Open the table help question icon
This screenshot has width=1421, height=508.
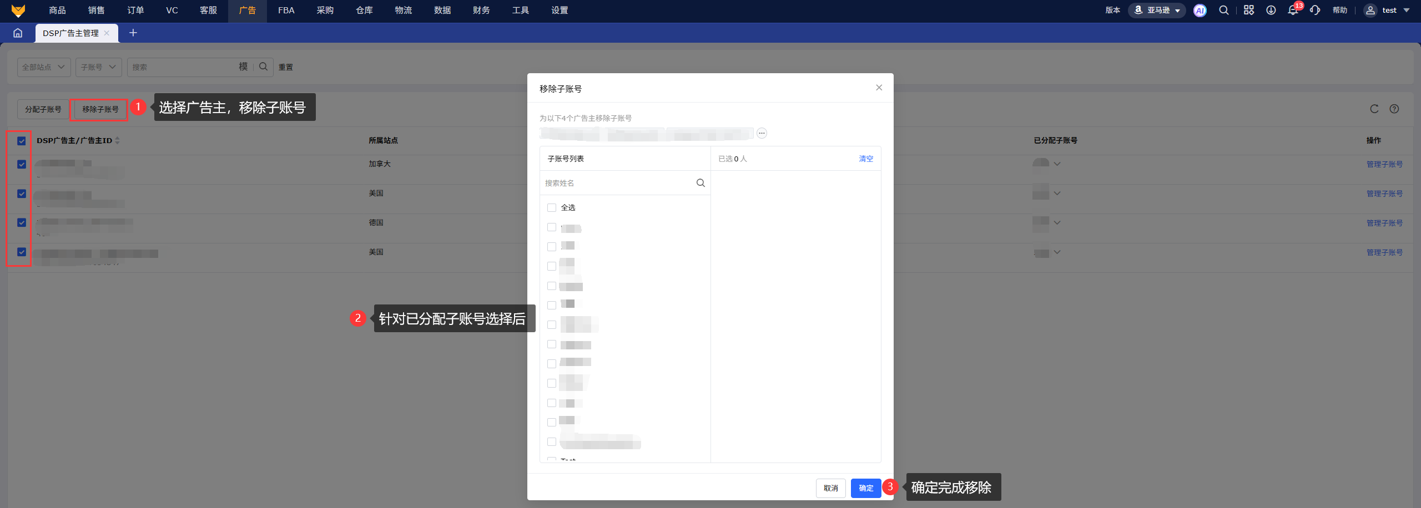coord(1394,109)
